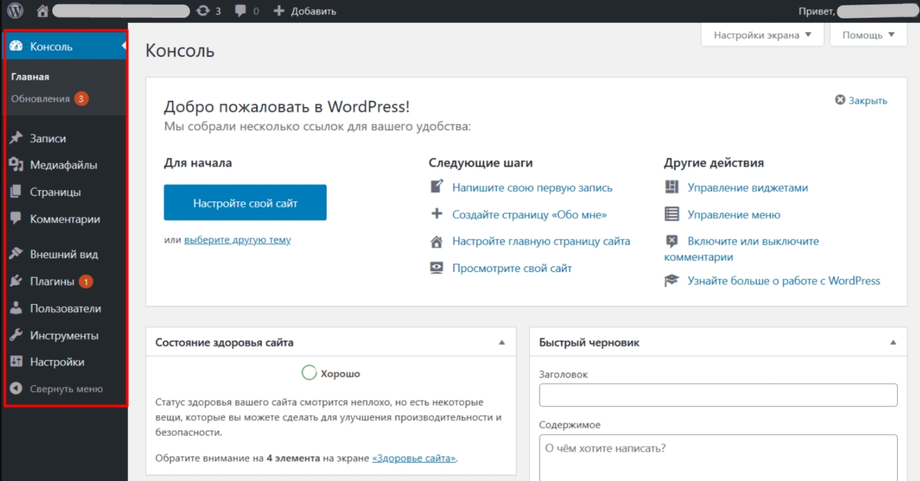The height and width of the screenshot is (481, 920).
Task: Click the Записи pushpin icon
Action: 16,139
